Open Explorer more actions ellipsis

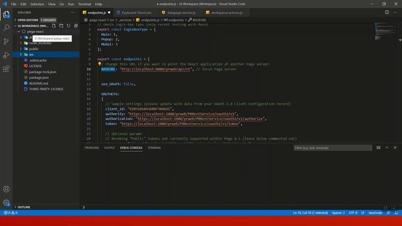73,13
